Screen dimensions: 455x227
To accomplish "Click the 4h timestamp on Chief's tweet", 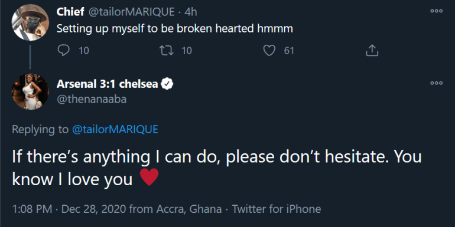I will (190, 12).
